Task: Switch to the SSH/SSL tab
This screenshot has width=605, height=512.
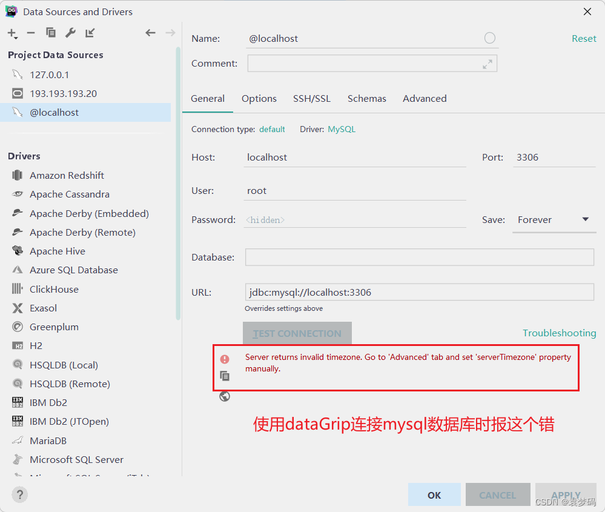Action: pyautogui.click(x=311, y=98)
